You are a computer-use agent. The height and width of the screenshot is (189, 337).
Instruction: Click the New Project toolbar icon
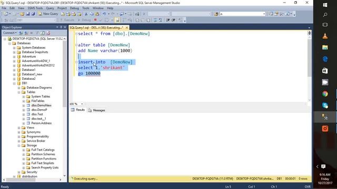pos(6,14)
